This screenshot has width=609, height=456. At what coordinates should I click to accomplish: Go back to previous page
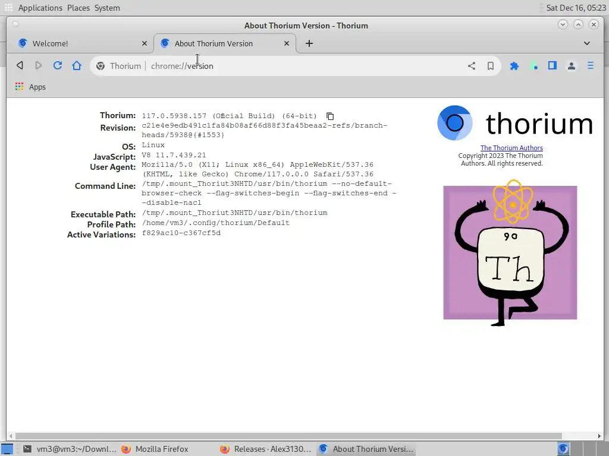20,65
